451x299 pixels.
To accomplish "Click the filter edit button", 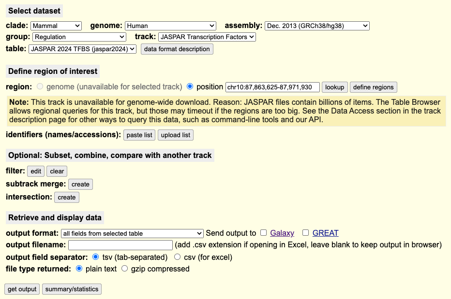I will click(36, 171).
